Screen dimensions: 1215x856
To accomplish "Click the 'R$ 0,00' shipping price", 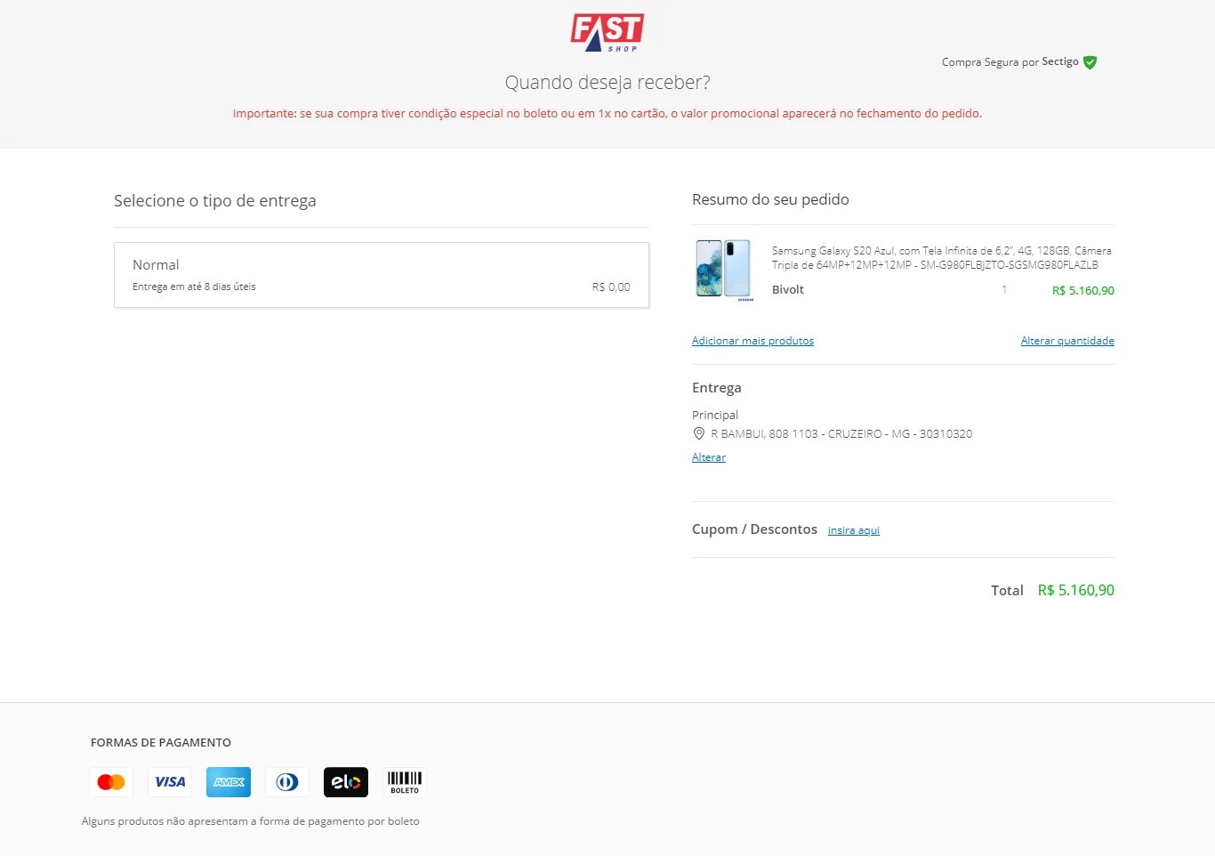I will point(611,287).
